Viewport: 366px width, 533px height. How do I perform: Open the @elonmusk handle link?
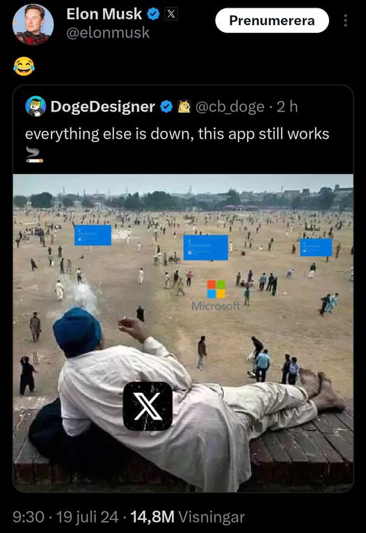click(108, 33)
